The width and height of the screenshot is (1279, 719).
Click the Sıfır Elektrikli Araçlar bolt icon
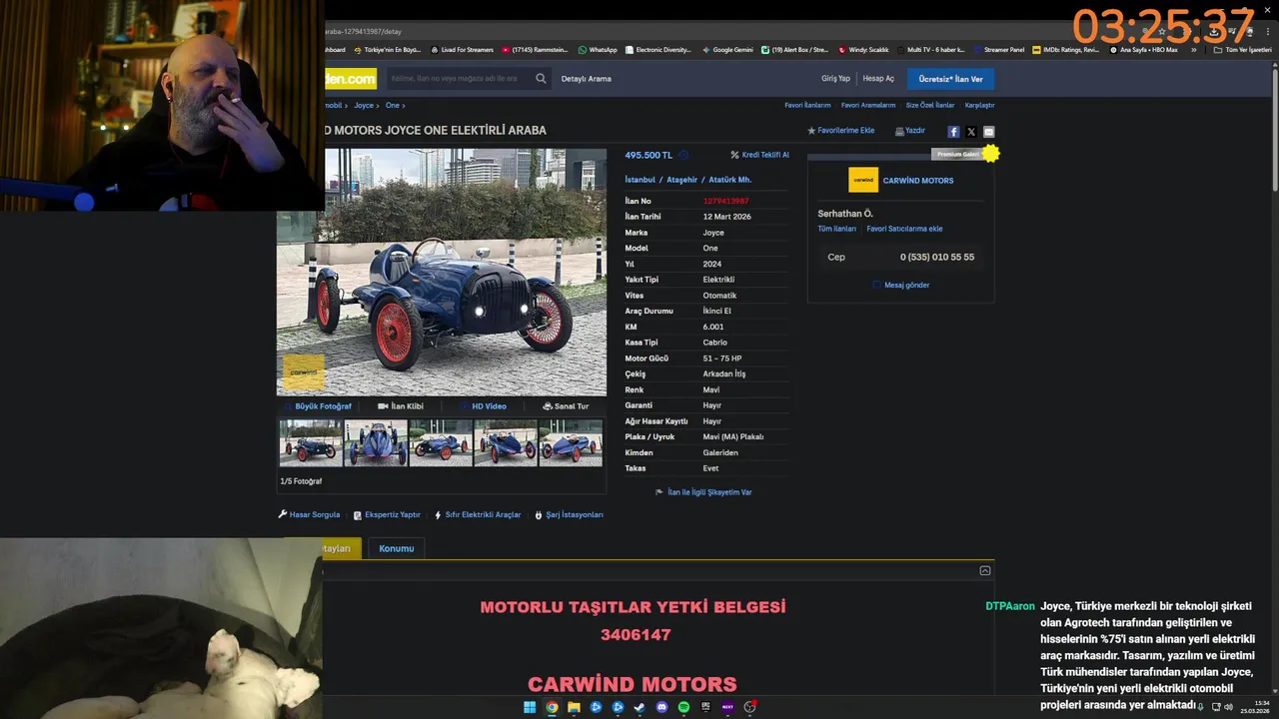point(438,515)
